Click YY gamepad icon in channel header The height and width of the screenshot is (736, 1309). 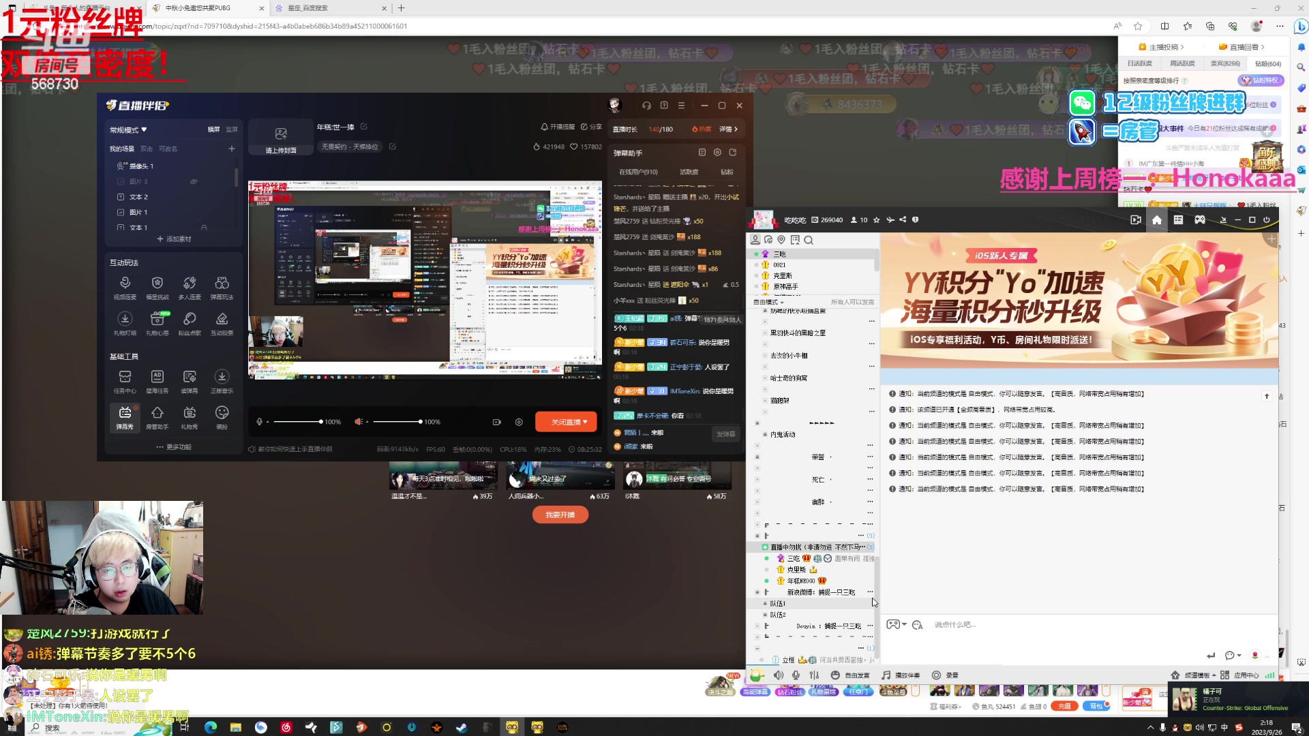pyautogui.click(x=1200, y=220)
